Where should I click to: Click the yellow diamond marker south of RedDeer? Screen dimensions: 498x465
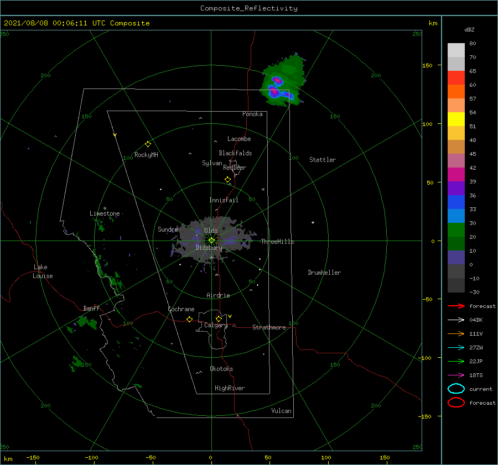(227, 180)
